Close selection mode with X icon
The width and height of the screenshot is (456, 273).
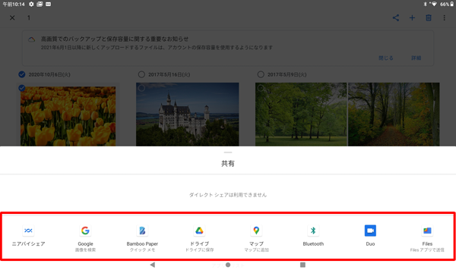pyautogui.click(x=12, y=17)
